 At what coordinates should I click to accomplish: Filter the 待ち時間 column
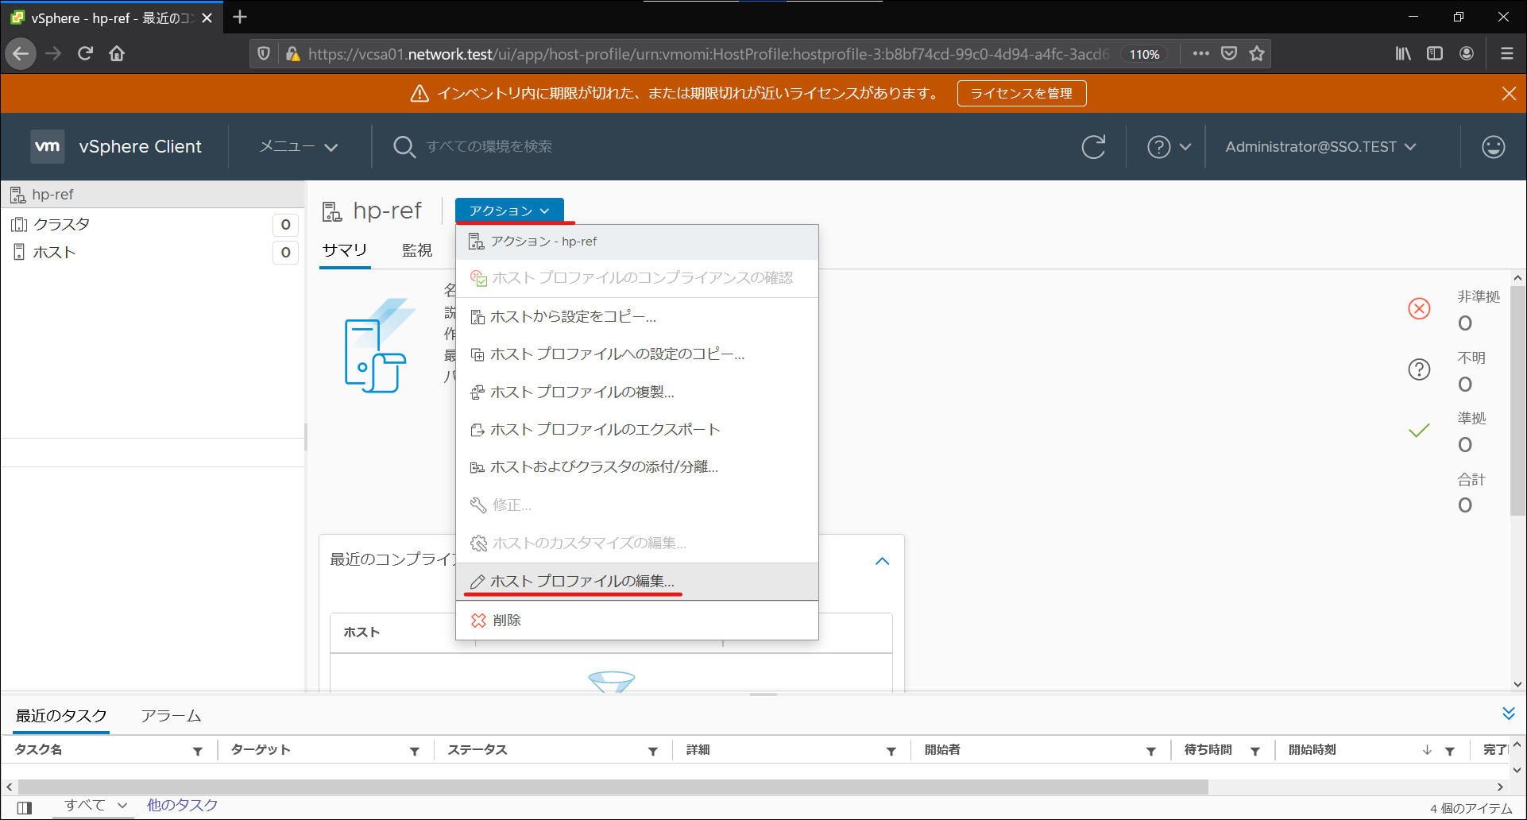click(x=1255, y=751)
